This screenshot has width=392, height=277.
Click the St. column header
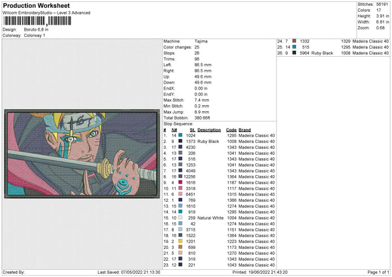(x=193, y=130)
